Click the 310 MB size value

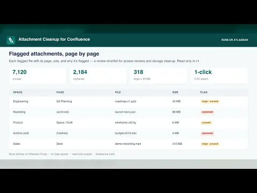pos(177,144)
